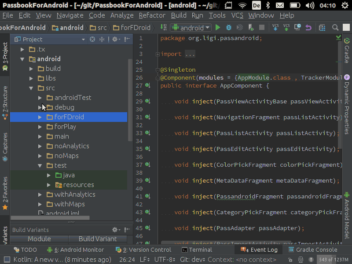Open the Android Monitor tool window
Image resolution: width=352 pixels, height=264 pixels.
(75, 249)
